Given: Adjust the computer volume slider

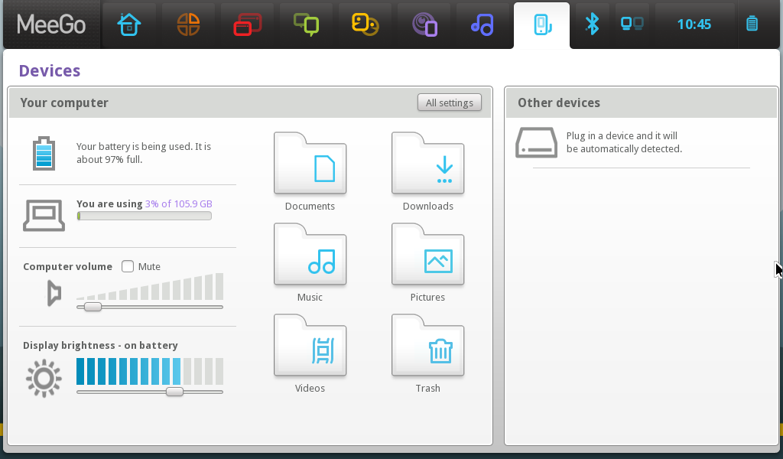Looking at the screenshot, I should coord(93,306).
